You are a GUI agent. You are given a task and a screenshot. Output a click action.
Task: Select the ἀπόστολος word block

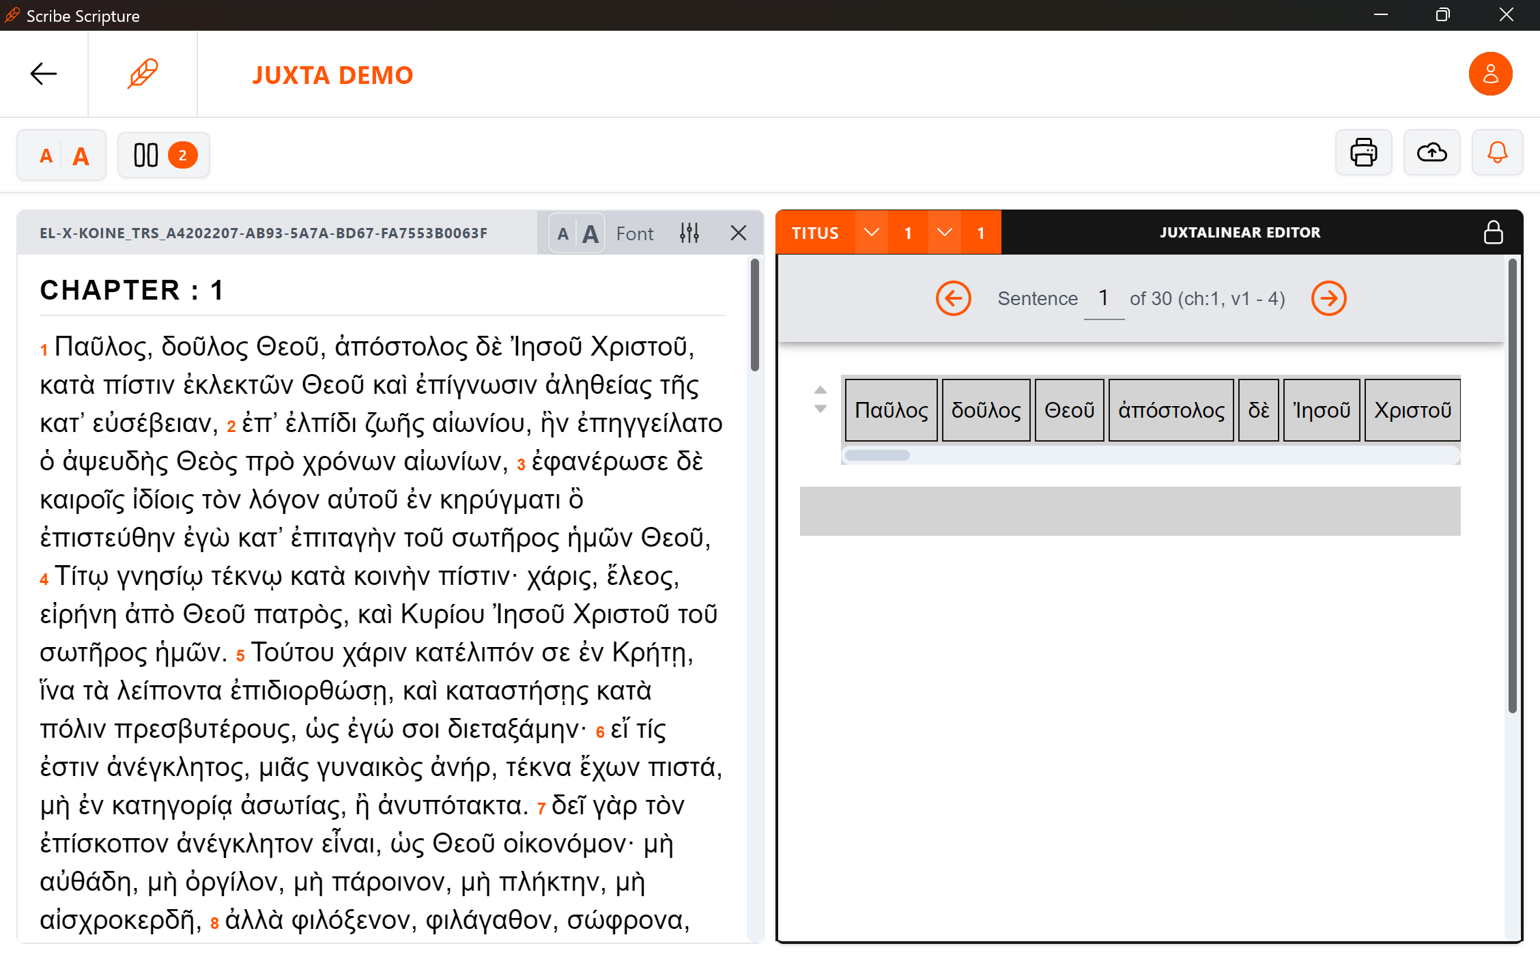1171,410
